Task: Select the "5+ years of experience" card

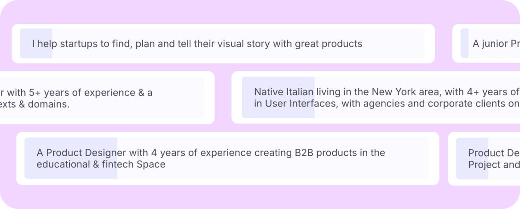Action: pos(107,98)
